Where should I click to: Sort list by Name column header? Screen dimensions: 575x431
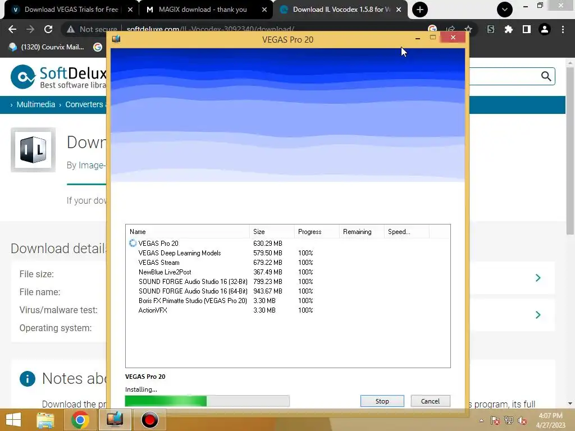pyautogui.click(x=188, y=232)
